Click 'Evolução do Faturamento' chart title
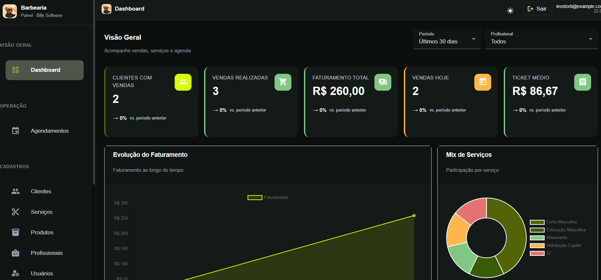 150,155
